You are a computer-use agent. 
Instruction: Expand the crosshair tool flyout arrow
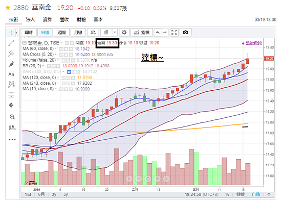pos(16,33)
